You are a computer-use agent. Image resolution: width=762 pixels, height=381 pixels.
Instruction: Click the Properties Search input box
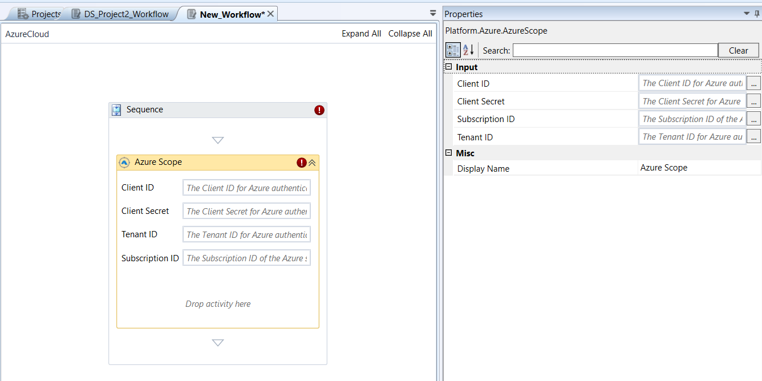pyautogui.click(x=615, y=50)
